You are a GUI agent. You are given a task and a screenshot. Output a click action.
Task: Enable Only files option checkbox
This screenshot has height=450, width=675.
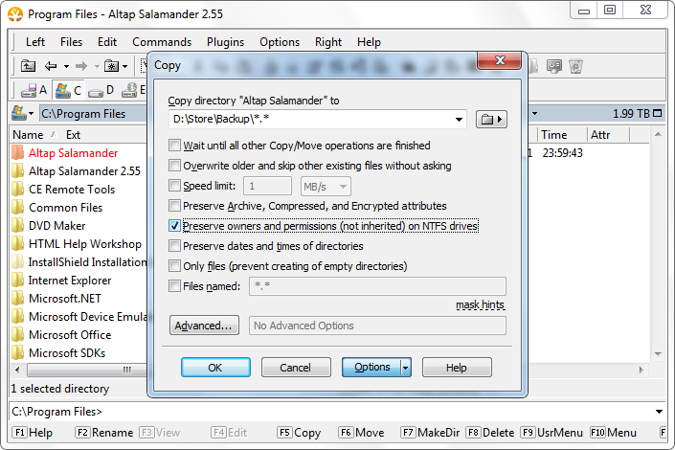(174, 266)
